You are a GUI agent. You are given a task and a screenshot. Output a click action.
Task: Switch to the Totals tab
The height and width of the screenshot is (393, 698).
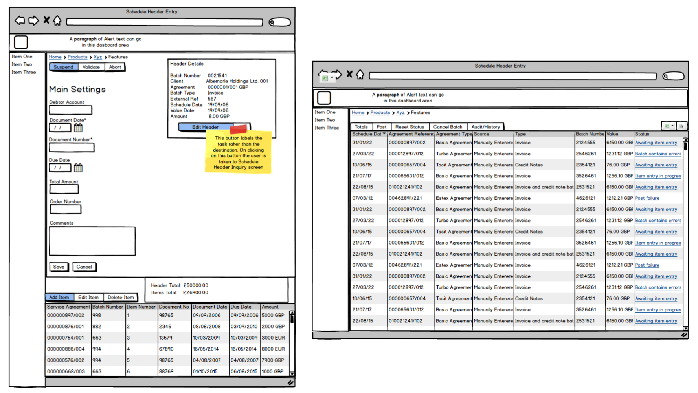(361, 127)
